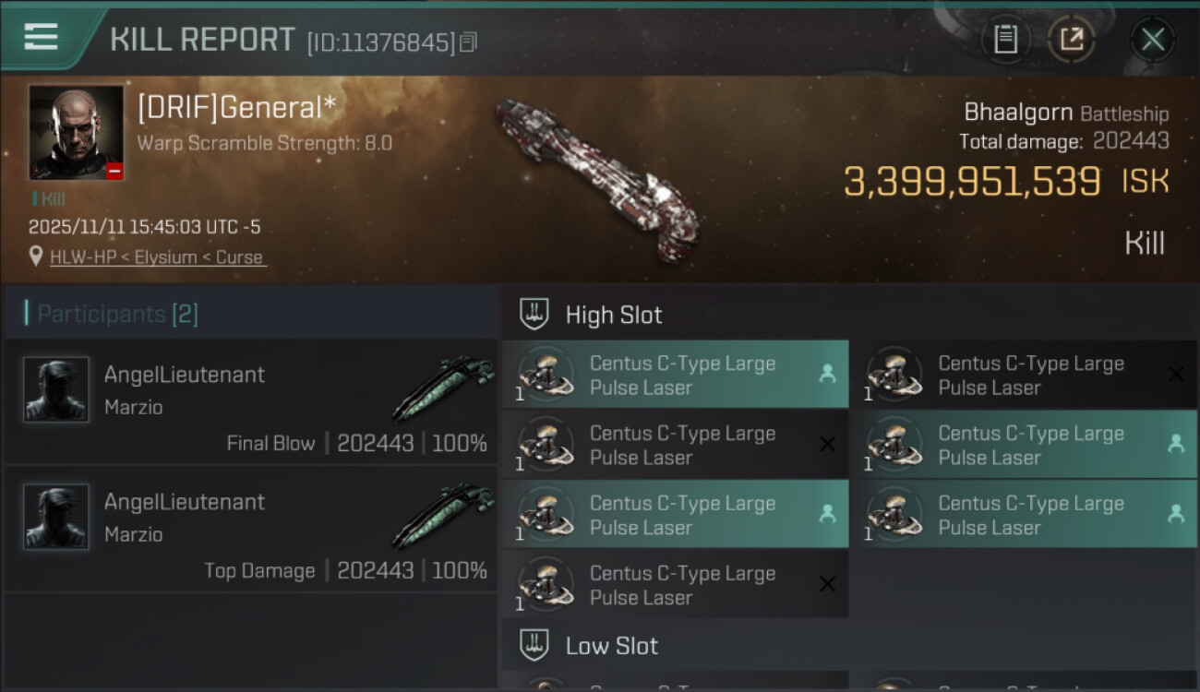Close the kill report window
This screenshot has height=692, width=1200.
point(1152,40)
